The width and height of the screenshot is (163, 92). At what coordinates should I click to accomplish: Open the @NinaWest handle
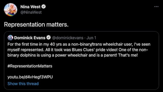click(31, 12)
